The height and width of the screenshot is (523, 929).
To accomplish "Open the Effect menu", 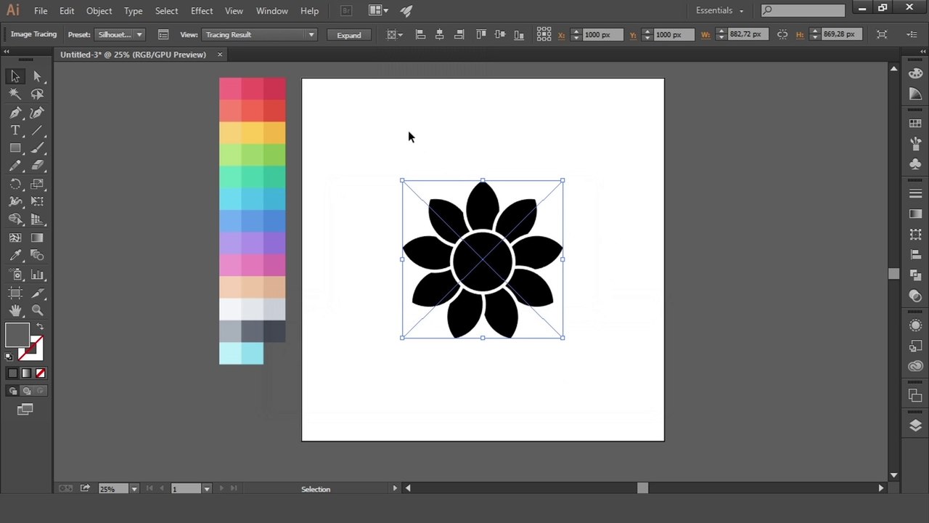I will click(202, 11).
